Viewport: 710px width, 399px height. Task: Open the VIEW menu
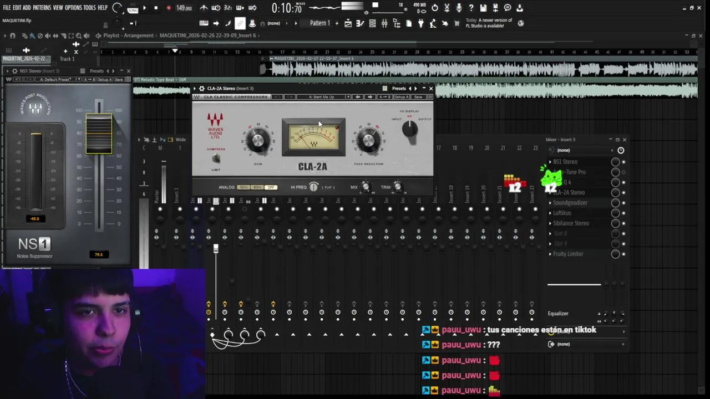pos(58,8)
